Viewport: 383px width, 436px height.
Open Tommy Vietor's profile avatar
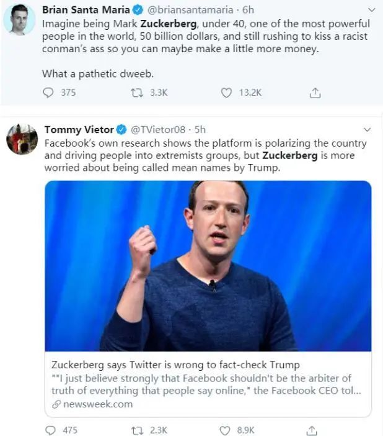tap(22, 139)
